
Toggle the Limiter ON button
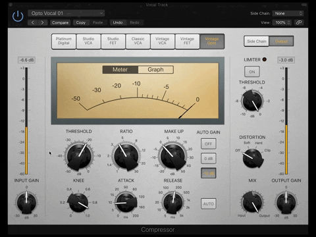(252, 72)
